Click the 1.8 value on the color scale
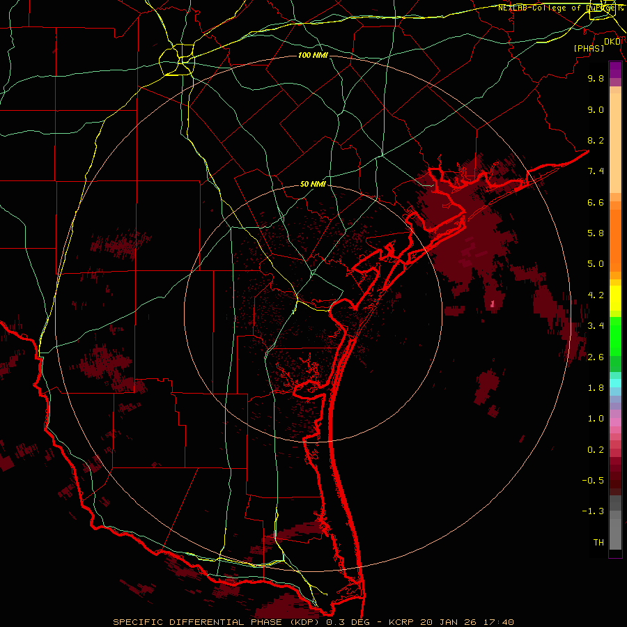 tap(596, 388)
